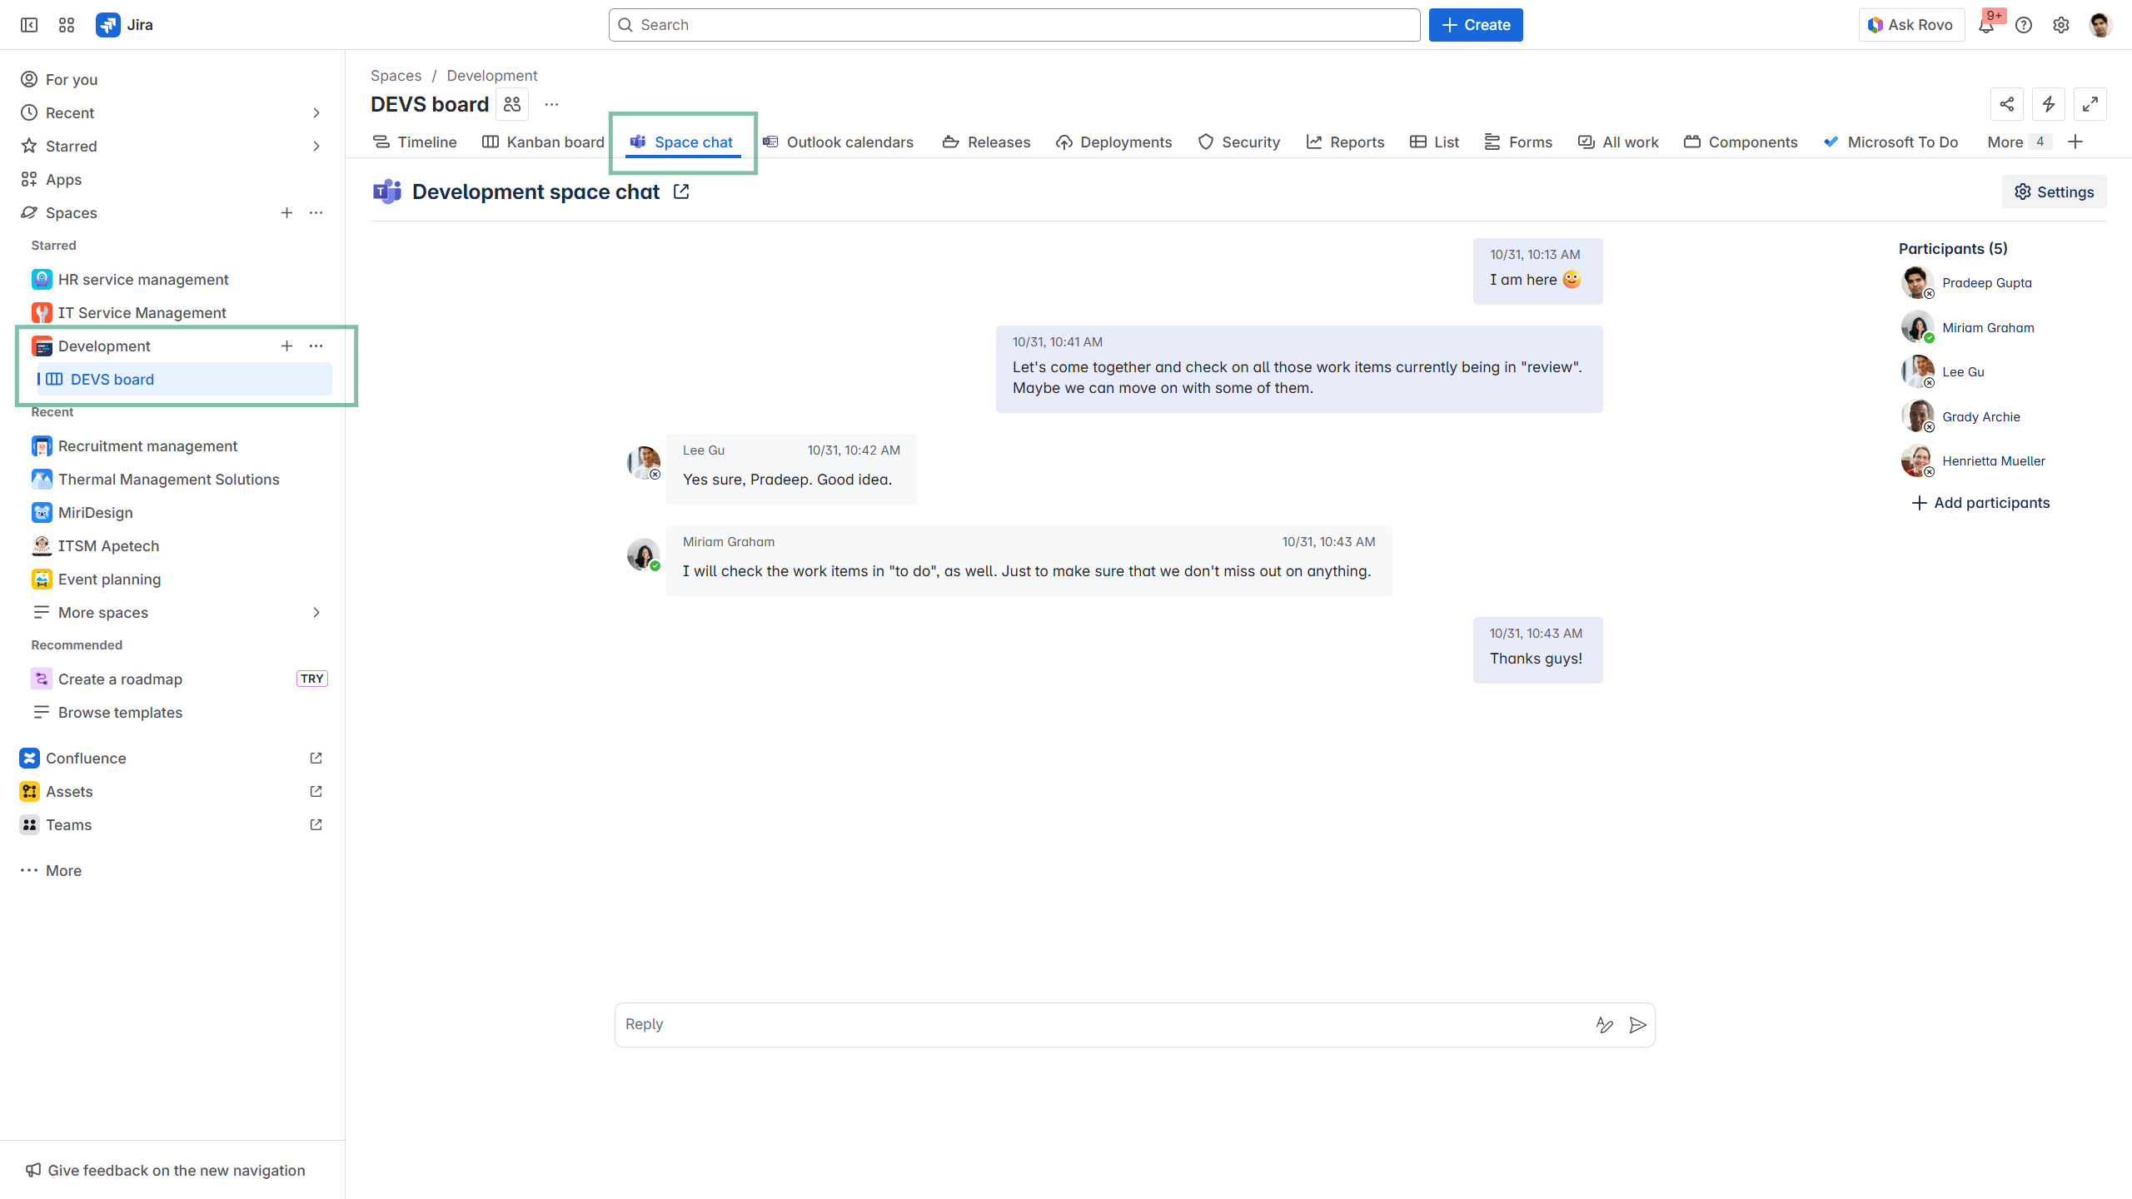
Task: Click the share icon near board header
Action: tap(2007, 104)
